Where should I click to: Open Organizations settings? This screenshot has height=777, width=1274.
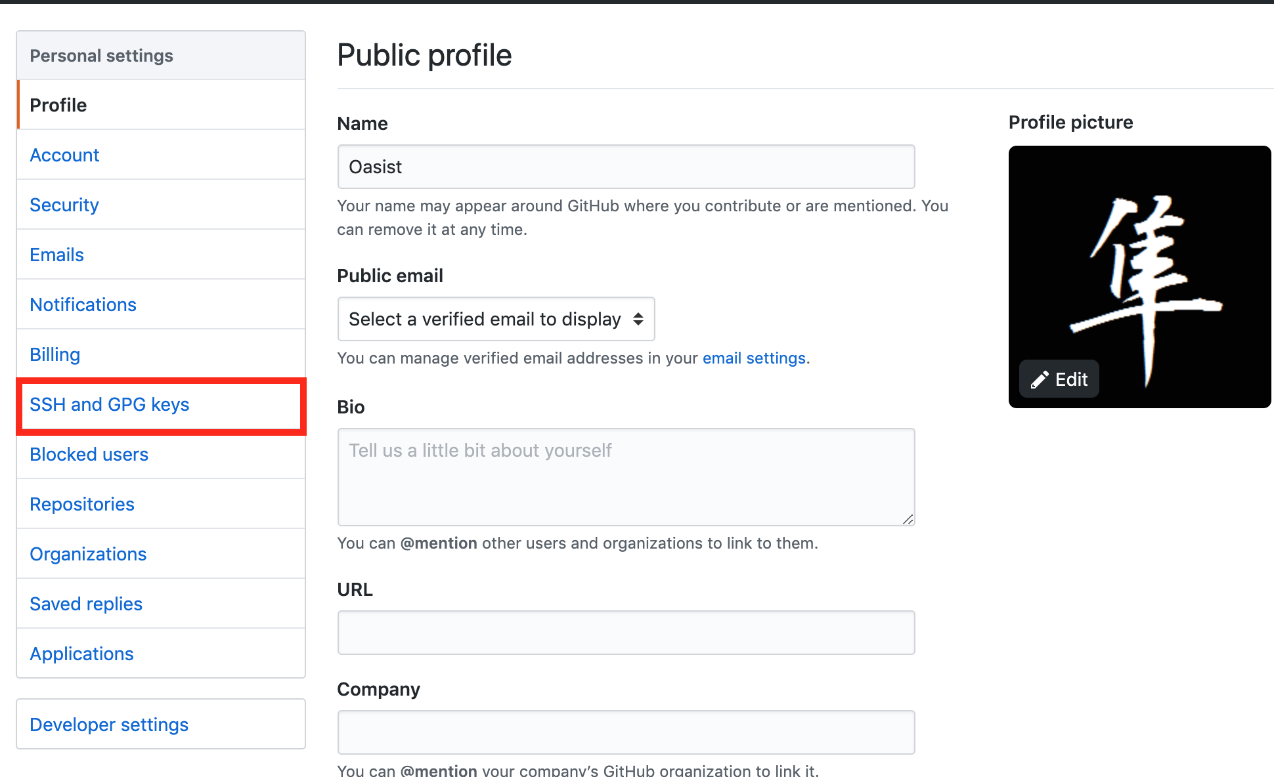pos(88,554)
